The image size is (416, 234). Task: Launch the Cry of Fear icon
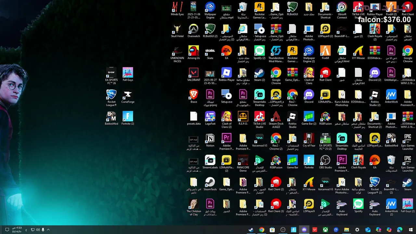(309, 140)
